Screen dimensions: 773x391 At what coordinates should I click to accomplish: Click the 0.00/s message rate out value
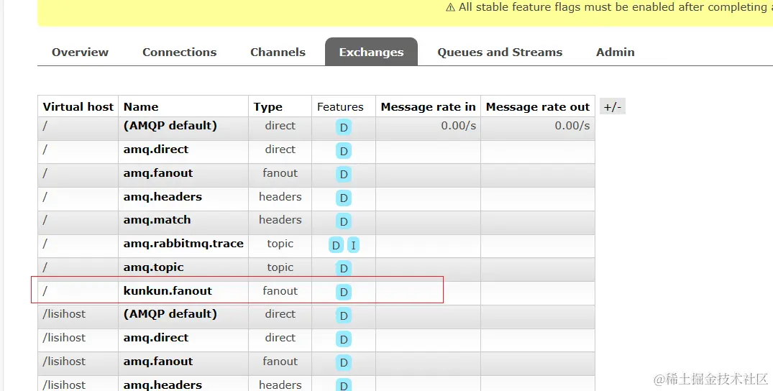coord(572,126)
